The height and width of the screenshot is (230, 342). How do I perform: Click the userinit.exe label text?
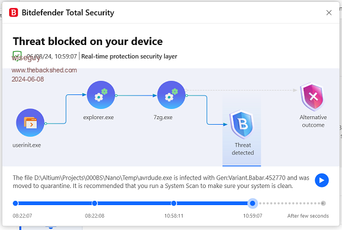[x=27, y=145]
